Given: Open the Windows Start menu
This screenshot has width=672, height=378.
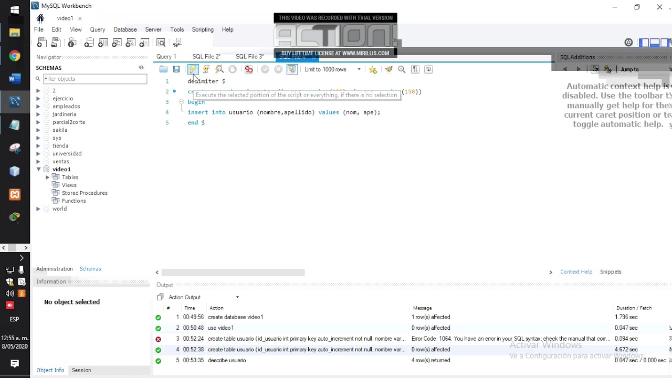Looking at the screenshot, I should point(15,9).
